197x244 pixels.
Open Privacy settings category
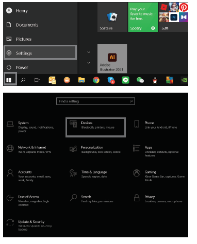pyautogui.click(x=158, y=199)
